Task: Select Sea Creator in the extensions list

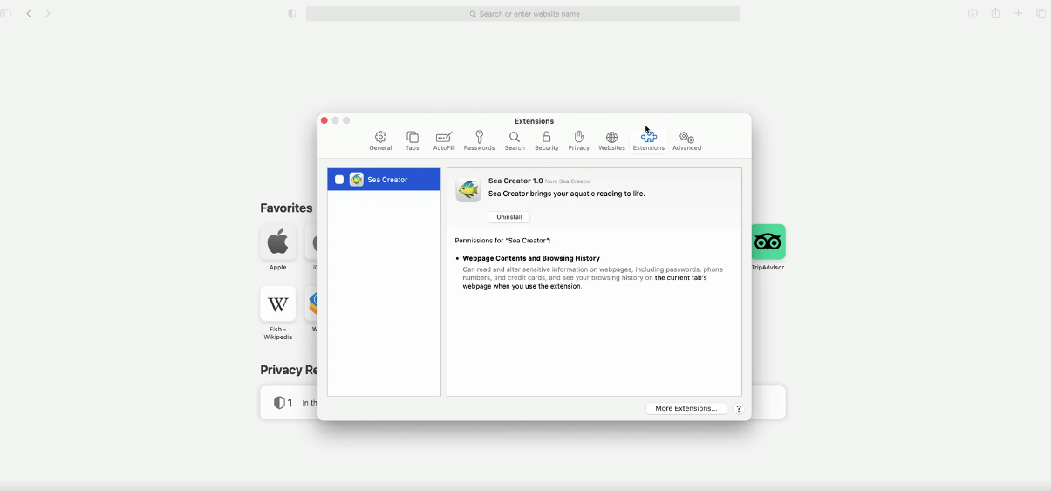Action: (384, 180)
